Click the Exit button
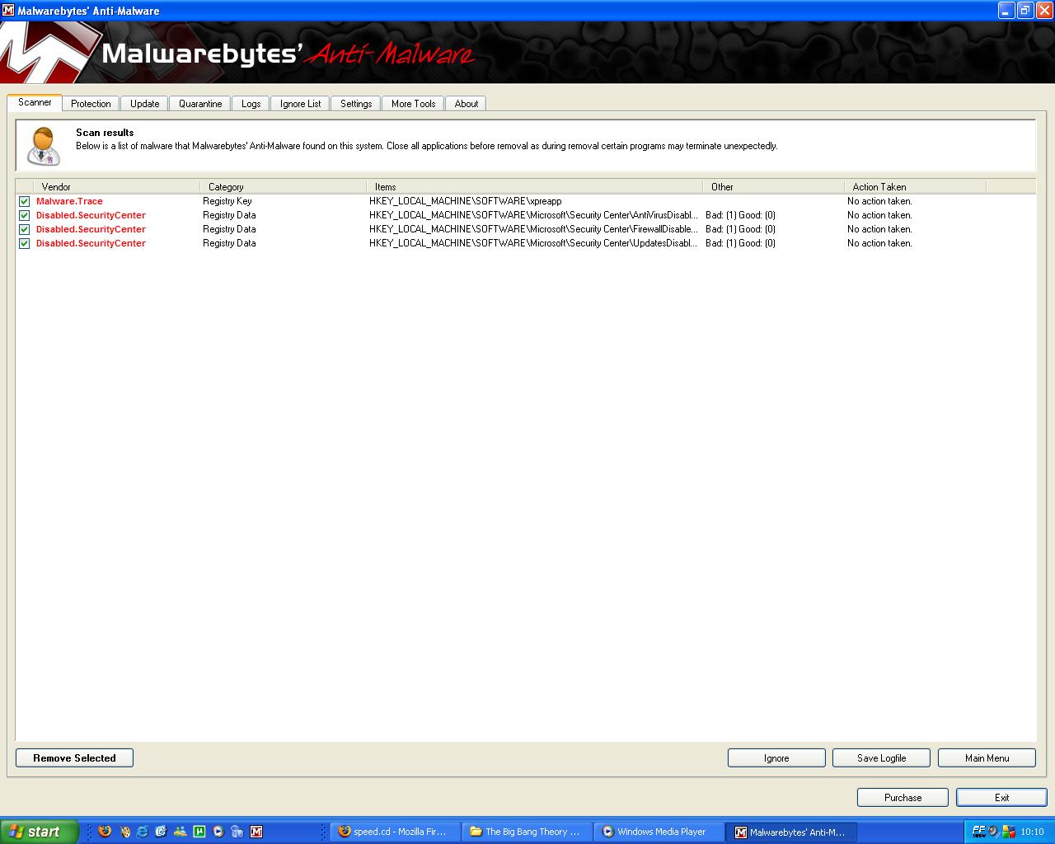The height and width of the screenshot is (844, 1055). pyautogui.click(x=1001, y=797)
